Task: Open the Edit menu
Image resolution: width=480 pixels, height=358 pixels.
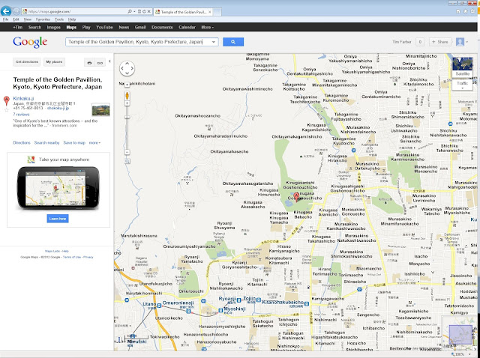Action: point(16,19)
